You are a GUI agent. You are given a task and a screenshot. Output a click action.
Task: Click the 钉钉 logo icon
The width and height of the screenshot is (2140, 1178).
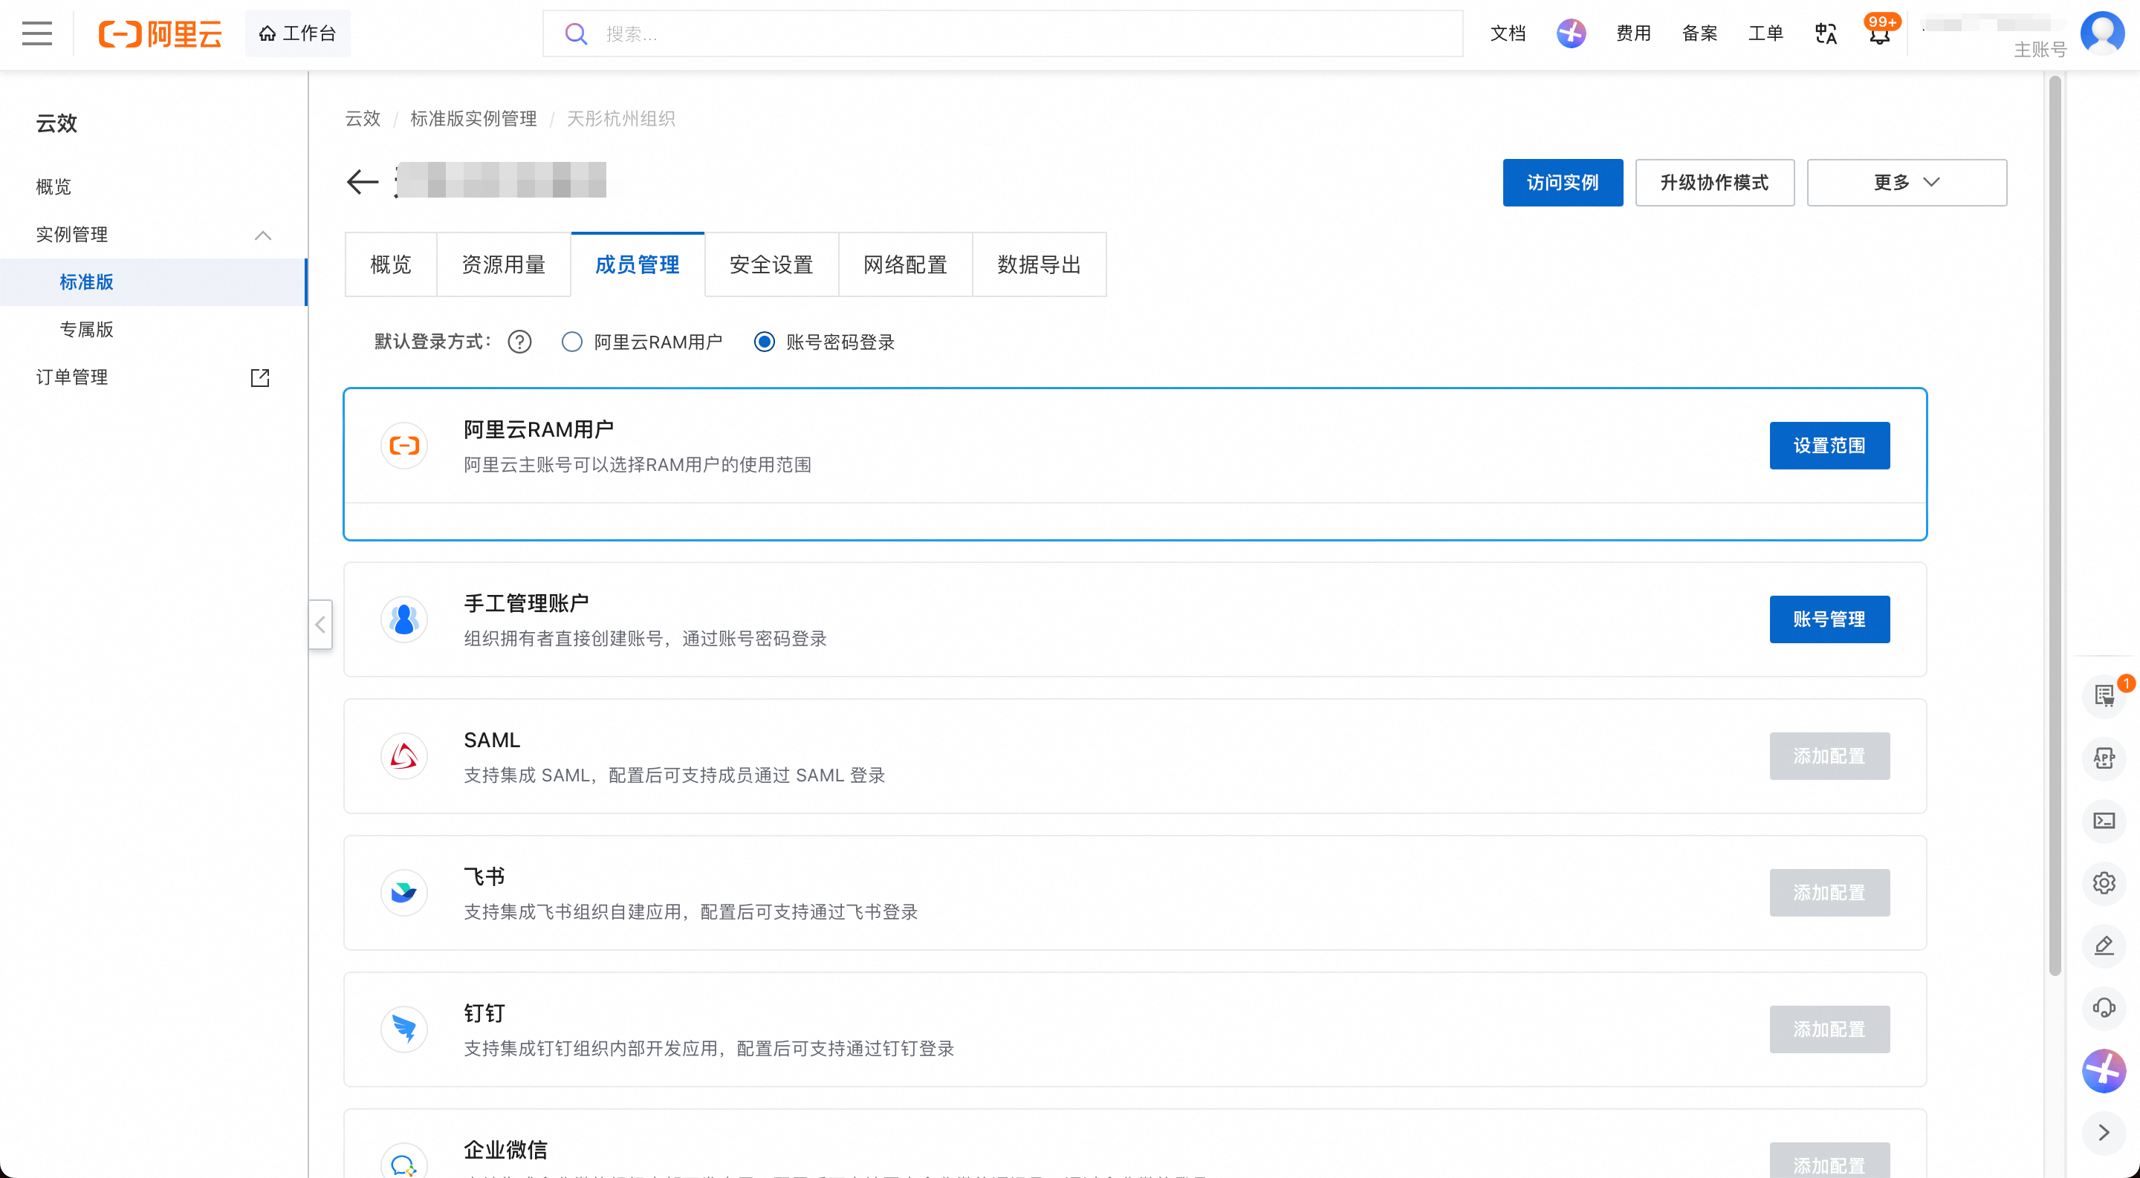coord(403,1029)
